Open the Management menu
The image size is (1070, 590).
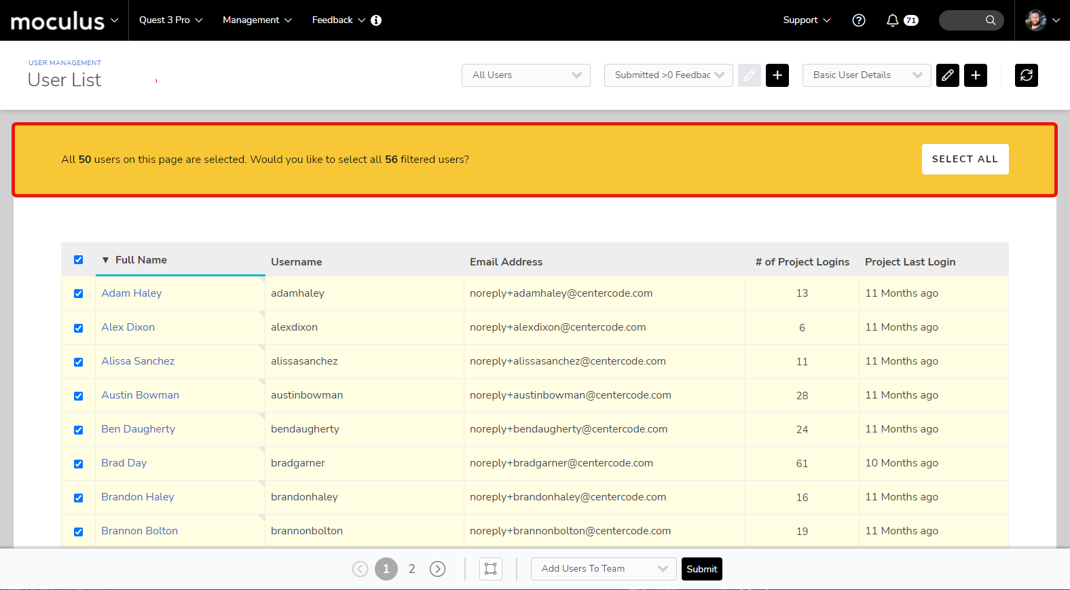tap(257, 20)
